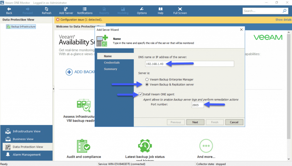292x166 pixels.
Task: Click the Refresh toolbar icon
Action: coord(46,9)
